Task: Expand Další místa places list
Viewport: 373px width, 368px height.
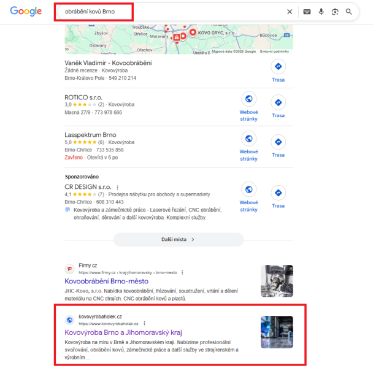Action: 179,240
